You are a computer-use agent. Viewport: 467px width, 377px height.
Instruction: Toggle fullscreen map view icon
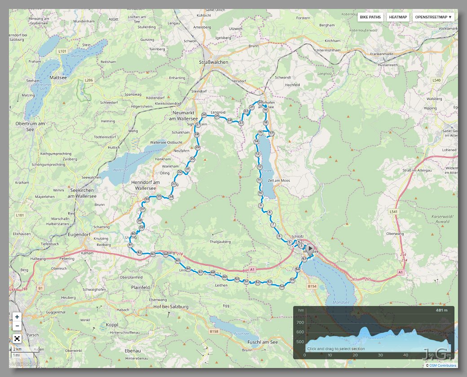17,338
